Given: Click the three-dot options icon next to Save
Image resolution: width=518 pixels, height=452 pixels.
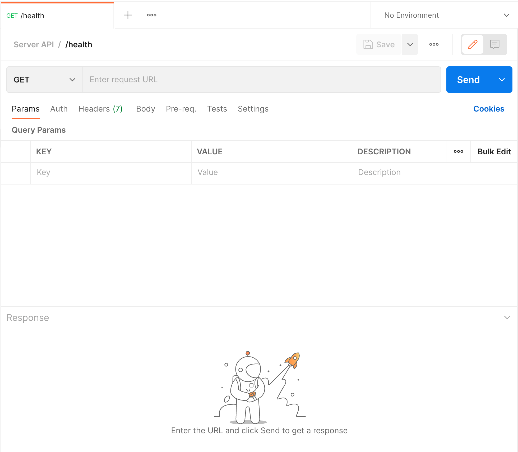Looking at the screenshot, I should click(x=433, y=44).
